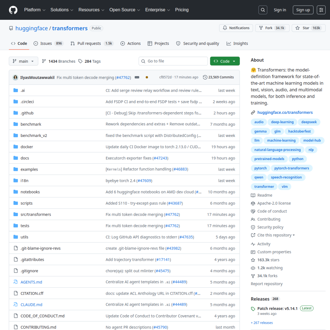
Task: Click the Custom properties icon
Action: 253,252
